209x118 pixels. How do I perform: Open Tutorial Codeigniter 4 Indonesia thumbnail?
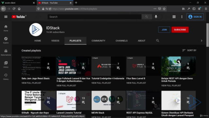(x=108, y=66)
